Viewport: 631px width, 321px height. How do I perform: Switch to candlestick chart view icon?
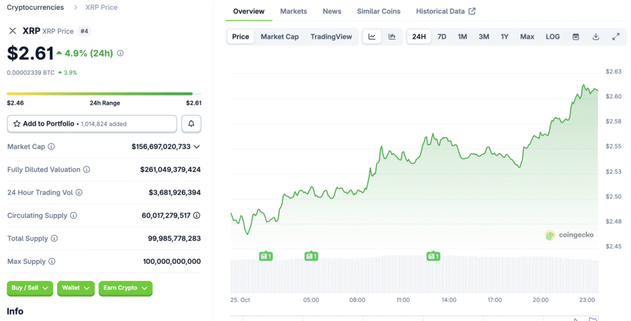coord(392,37)
